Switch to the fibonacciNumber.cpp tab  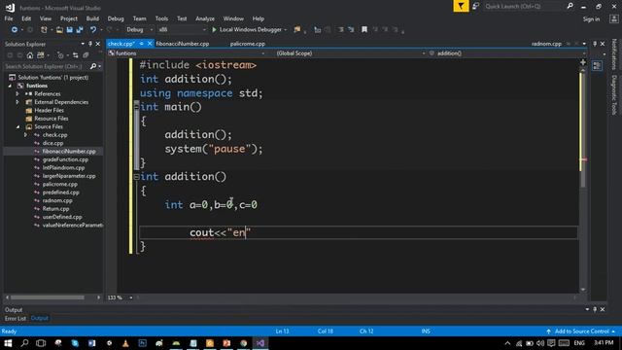183,44
